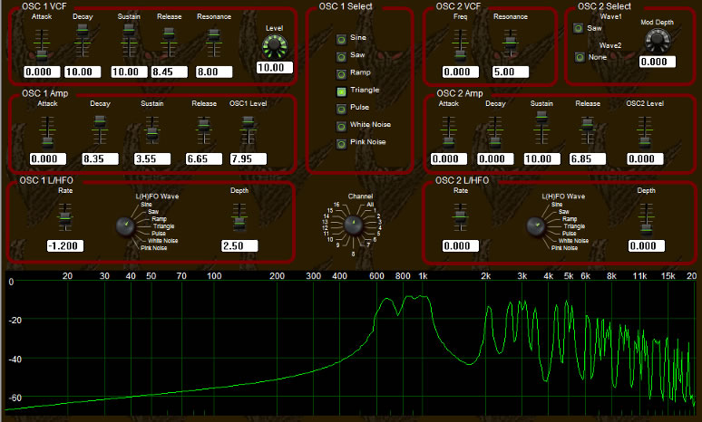Select the Triangle waveform for OSC 1
The image size is (702, 422).
[x=341, y=91]
